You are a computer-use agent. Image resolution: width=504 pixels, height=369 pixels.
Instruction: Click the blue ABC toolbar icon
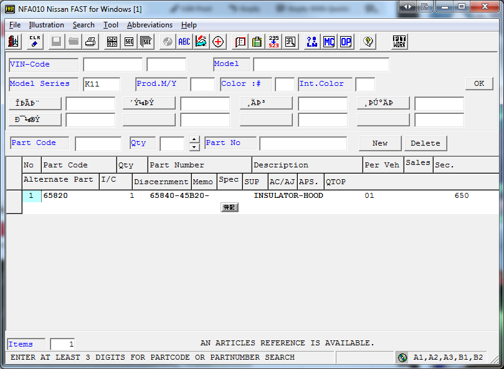point(184,42)
